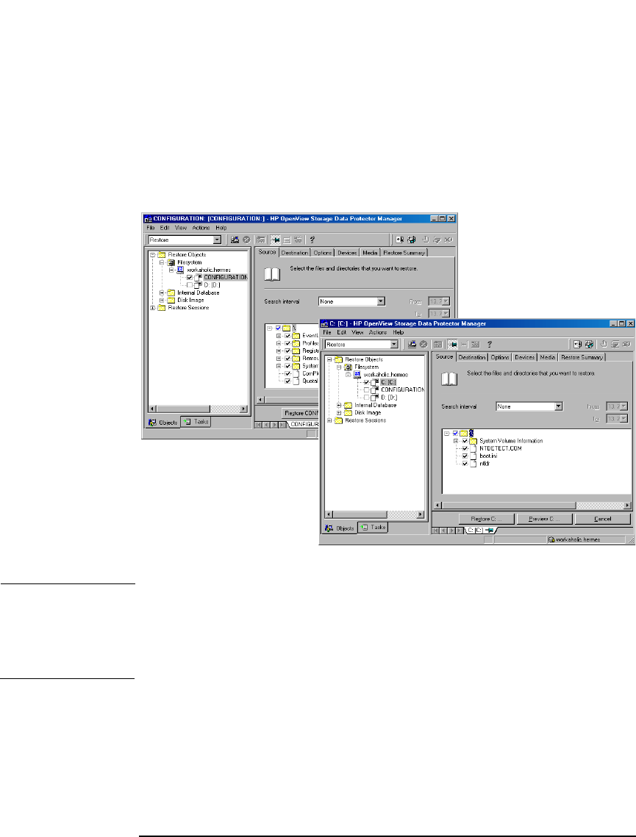Click the Restore Sessions folder icon in CONFIGURATION window
The image size is (636, 837).
click(x=161, y=307)
